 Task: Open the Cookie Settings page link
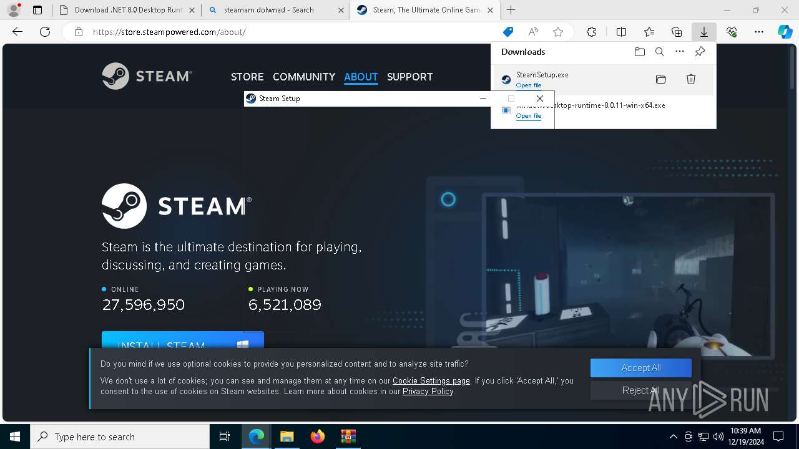pos(431,380)
